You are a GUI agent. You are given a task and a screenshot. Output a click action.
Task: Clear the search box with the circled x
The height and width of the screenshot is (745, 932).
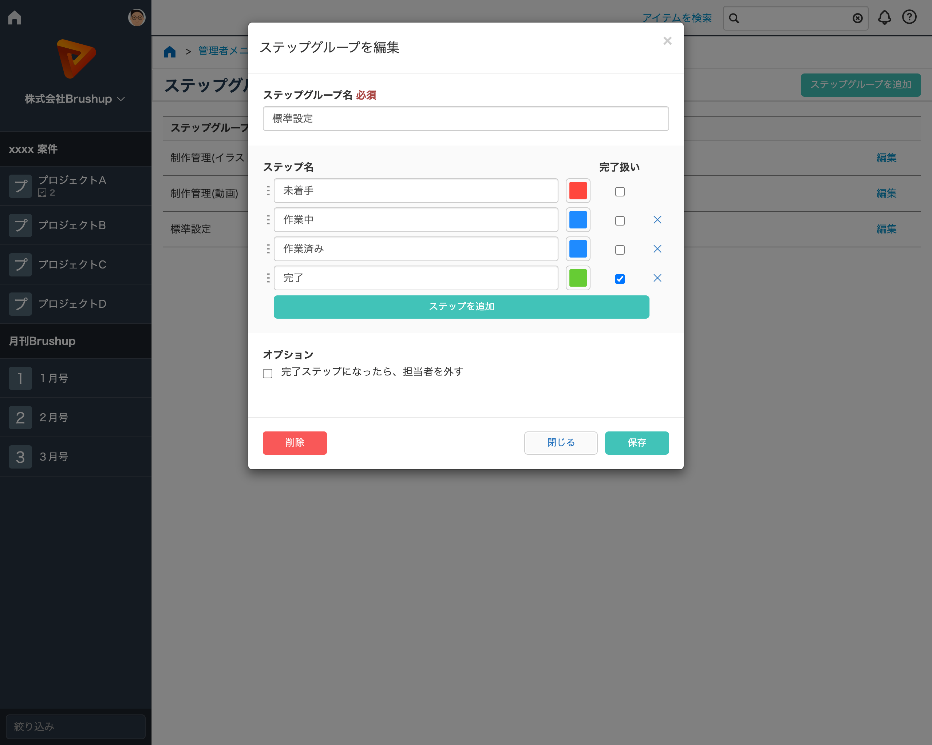point(858,18)
